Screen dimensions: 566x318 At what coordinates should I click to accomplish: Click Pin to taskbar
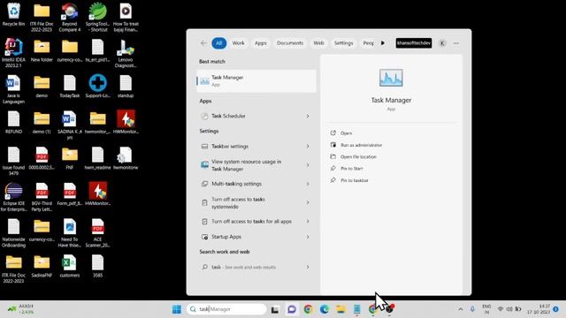pos(354,180)
